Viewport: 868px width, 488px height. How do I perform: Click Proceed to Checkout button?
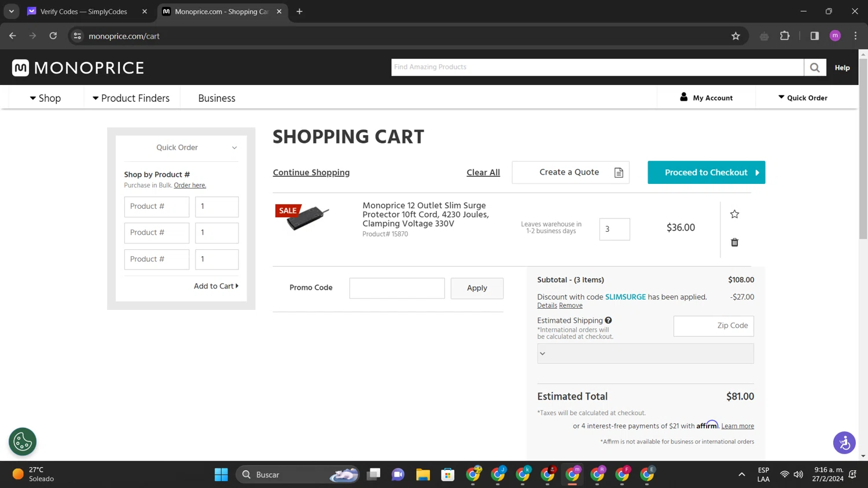(x=706, y=172)
